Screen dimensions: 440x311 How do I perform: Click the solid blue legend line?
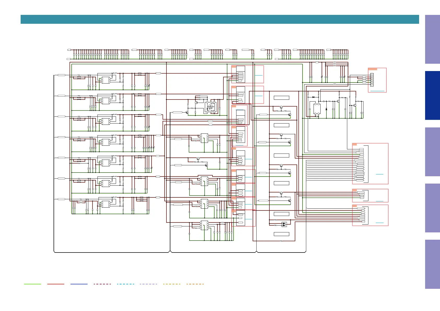79,284
